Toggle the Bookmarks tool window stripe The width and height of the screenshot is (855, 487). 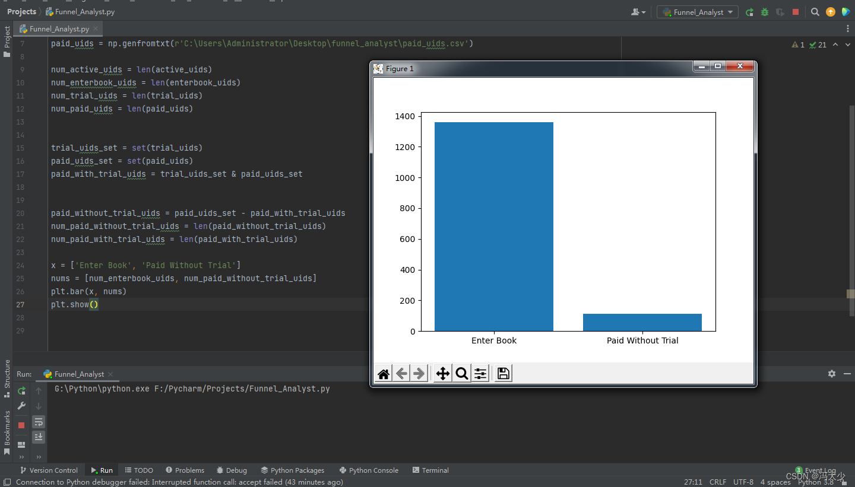[x=7, y=432]
